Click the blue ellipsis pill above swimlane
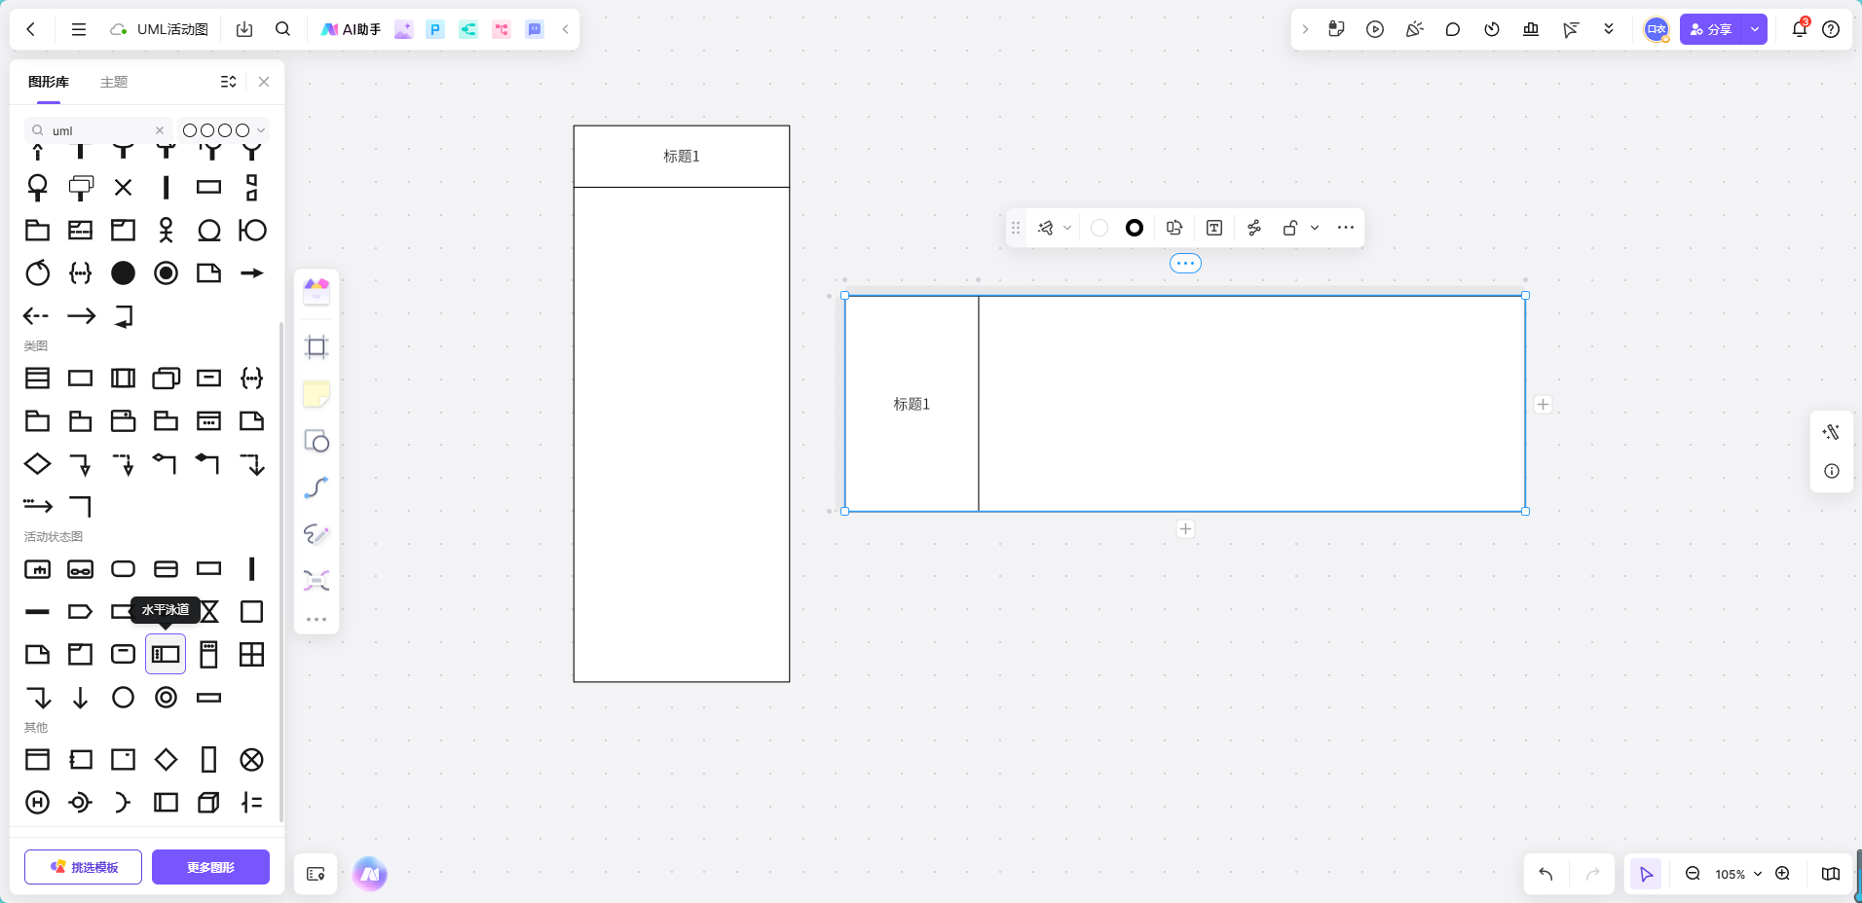Screen dimensions: 1862x903 coord(1185,264)
